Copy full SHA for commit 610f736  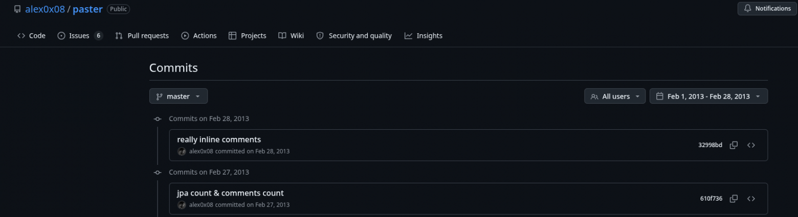pyautogui.click(x=734, y=199)
